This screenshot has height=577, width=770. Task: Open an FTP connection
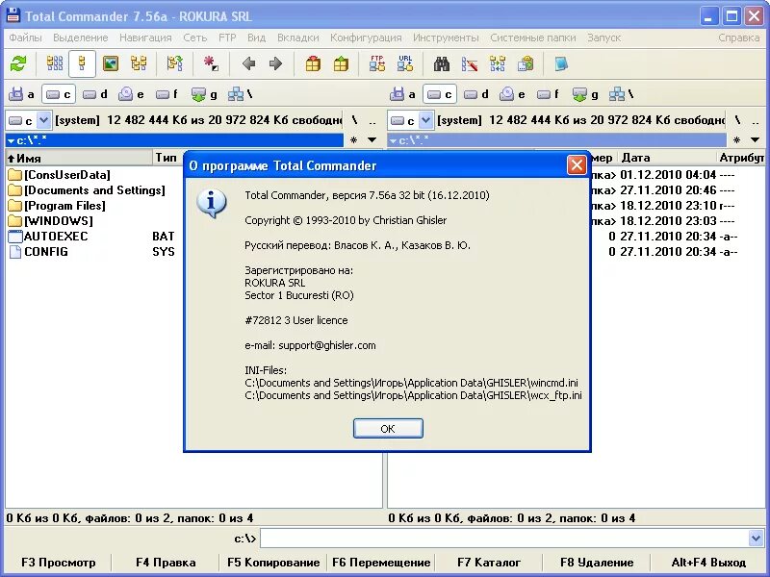click(378, 63)
